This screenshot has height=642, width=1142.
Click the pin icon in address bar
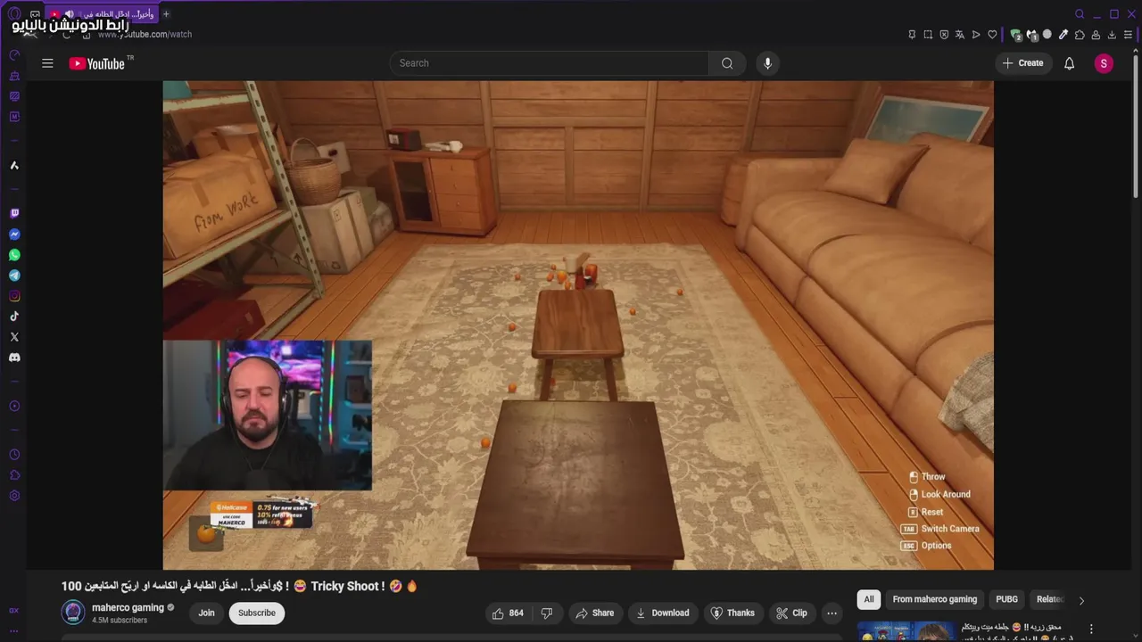(912, 35)
